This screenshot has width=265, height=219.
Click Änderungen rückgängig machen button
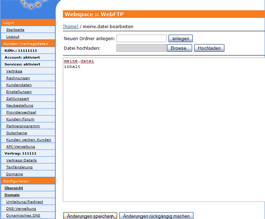(x=156, y=216)
